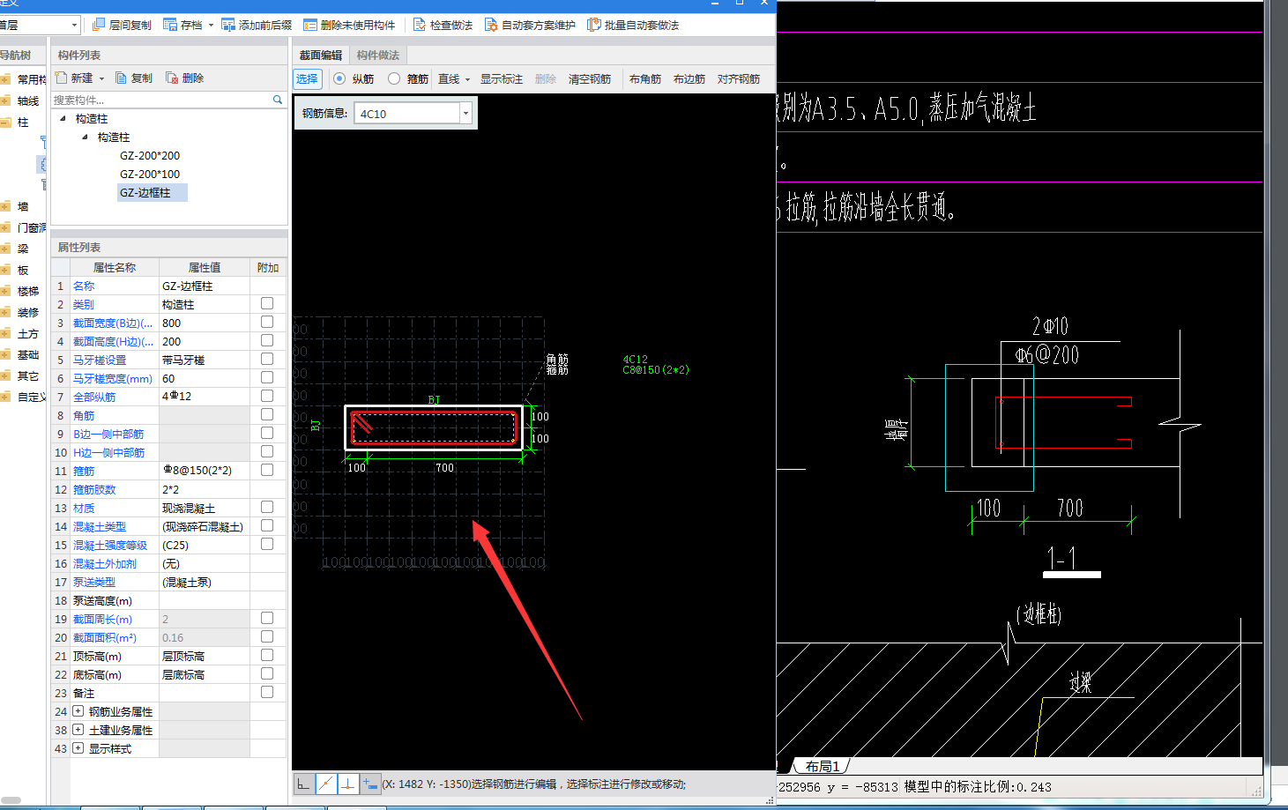Click the 对齐钢筋 button
Viewport: 1288px width, 810px height.
(739, 78)
